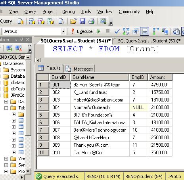
Task: Open the Help menu
Action: pyautogui.click(x=150, y=11)
